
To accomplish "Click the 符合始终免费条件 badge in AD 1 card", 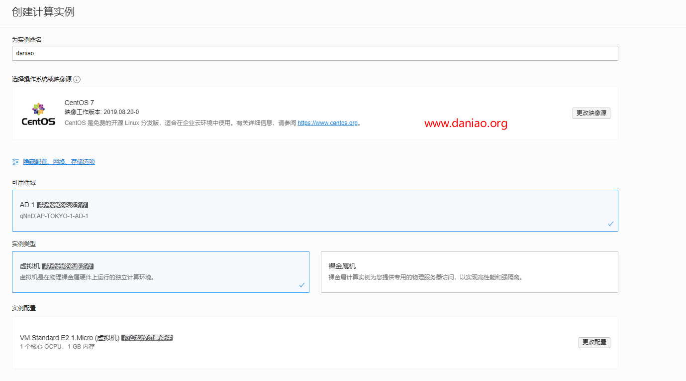I will [x=63, y=205].
